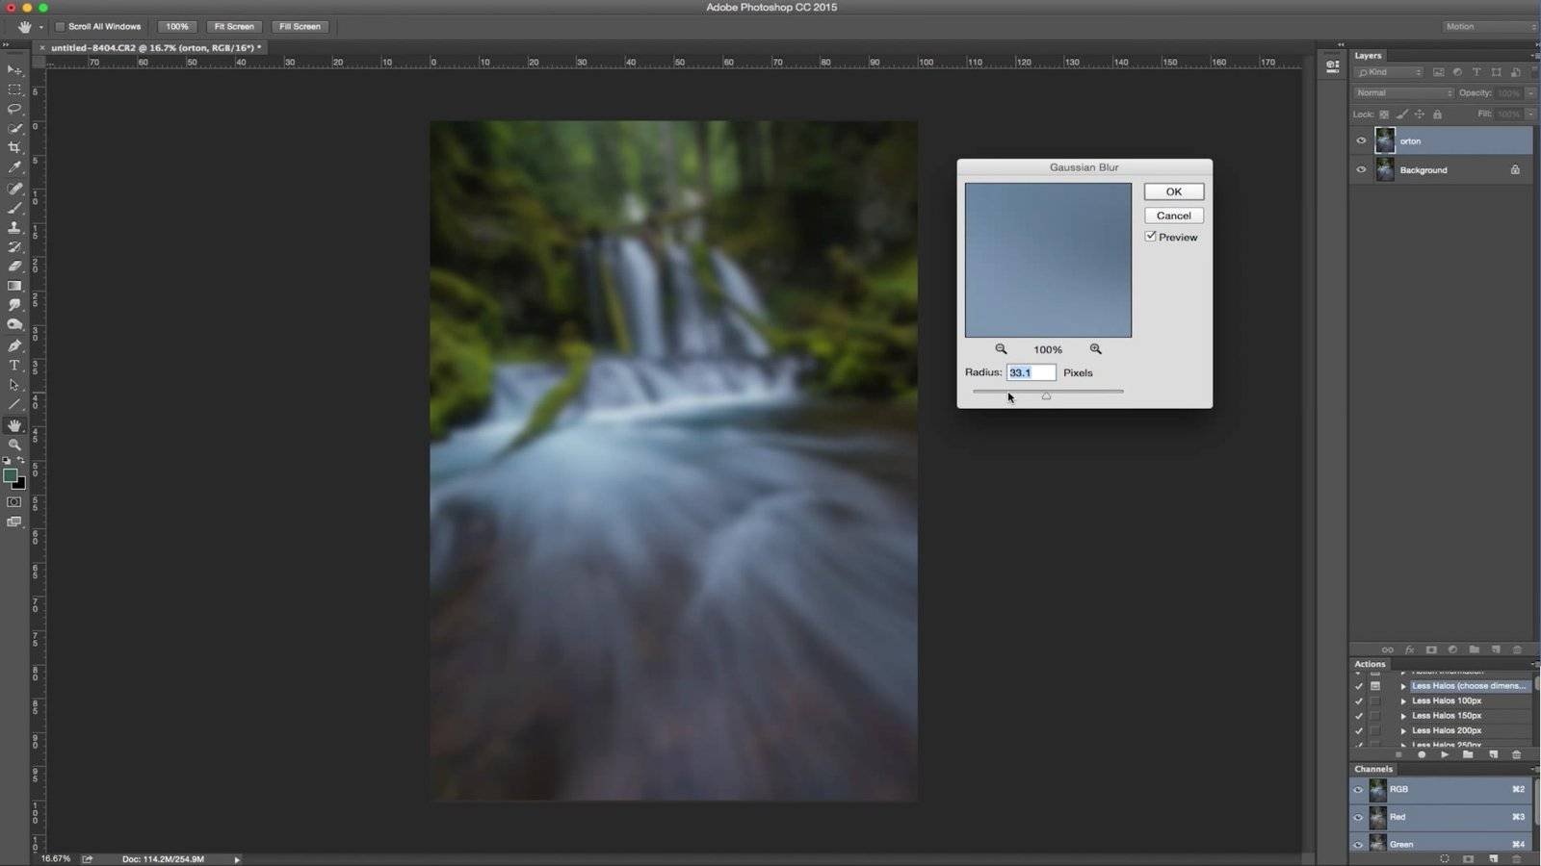Viewport: 1541px width, 866px height.
Task: Enable the Scroll All Windows checkbox
Action: click(61, 27)
